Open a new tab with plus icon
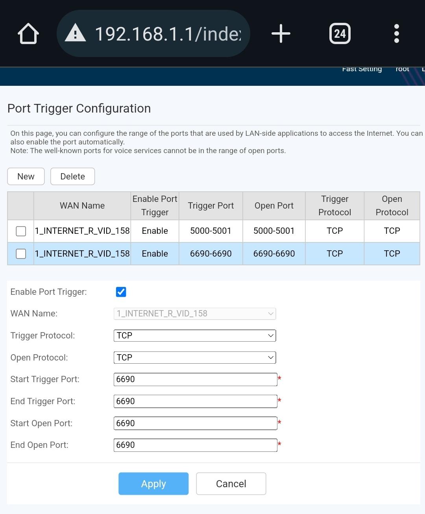Viewport: 425px width, 514px height. [x=281, y=33]
